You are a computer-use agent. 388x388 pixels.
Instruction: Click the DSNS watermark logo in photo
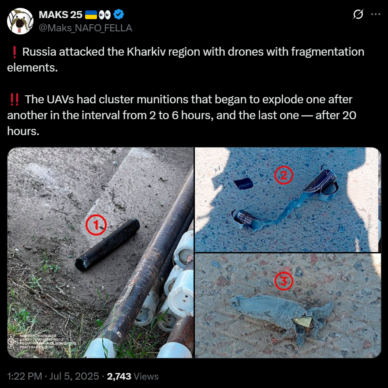click(x=11, y=341)
